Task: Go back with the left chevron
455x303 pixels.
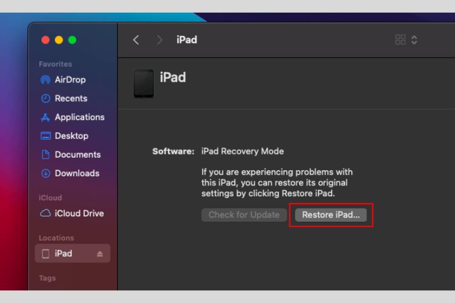Action: (x=136, y=40)
